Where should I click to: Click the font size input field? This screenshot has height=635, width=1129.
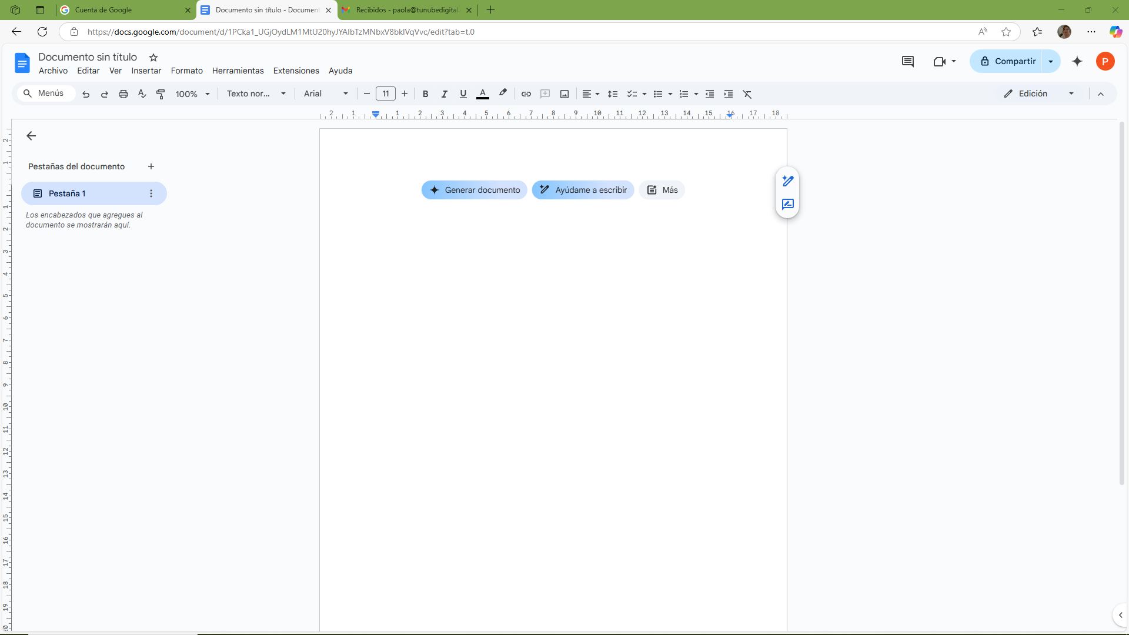click(x=385, y=94)
